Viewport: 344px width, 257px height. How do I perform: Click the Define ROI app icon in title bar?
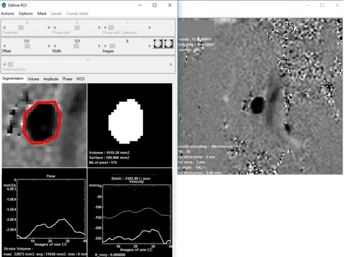[x=4, y=5]
